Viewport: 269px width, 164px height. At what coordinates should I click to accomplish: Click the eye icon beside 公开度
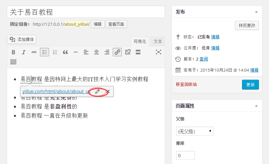[178, 48]
